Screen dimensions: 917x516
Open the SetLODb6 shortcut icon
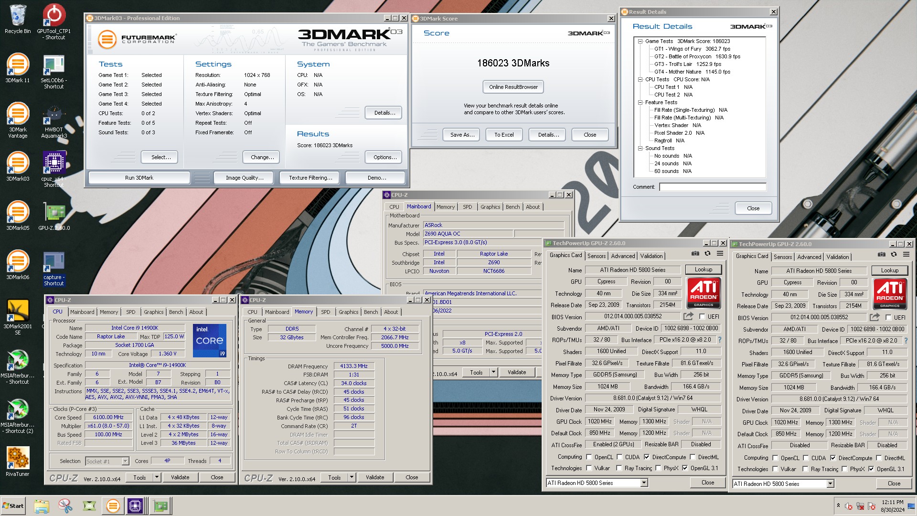pos(54,72)
